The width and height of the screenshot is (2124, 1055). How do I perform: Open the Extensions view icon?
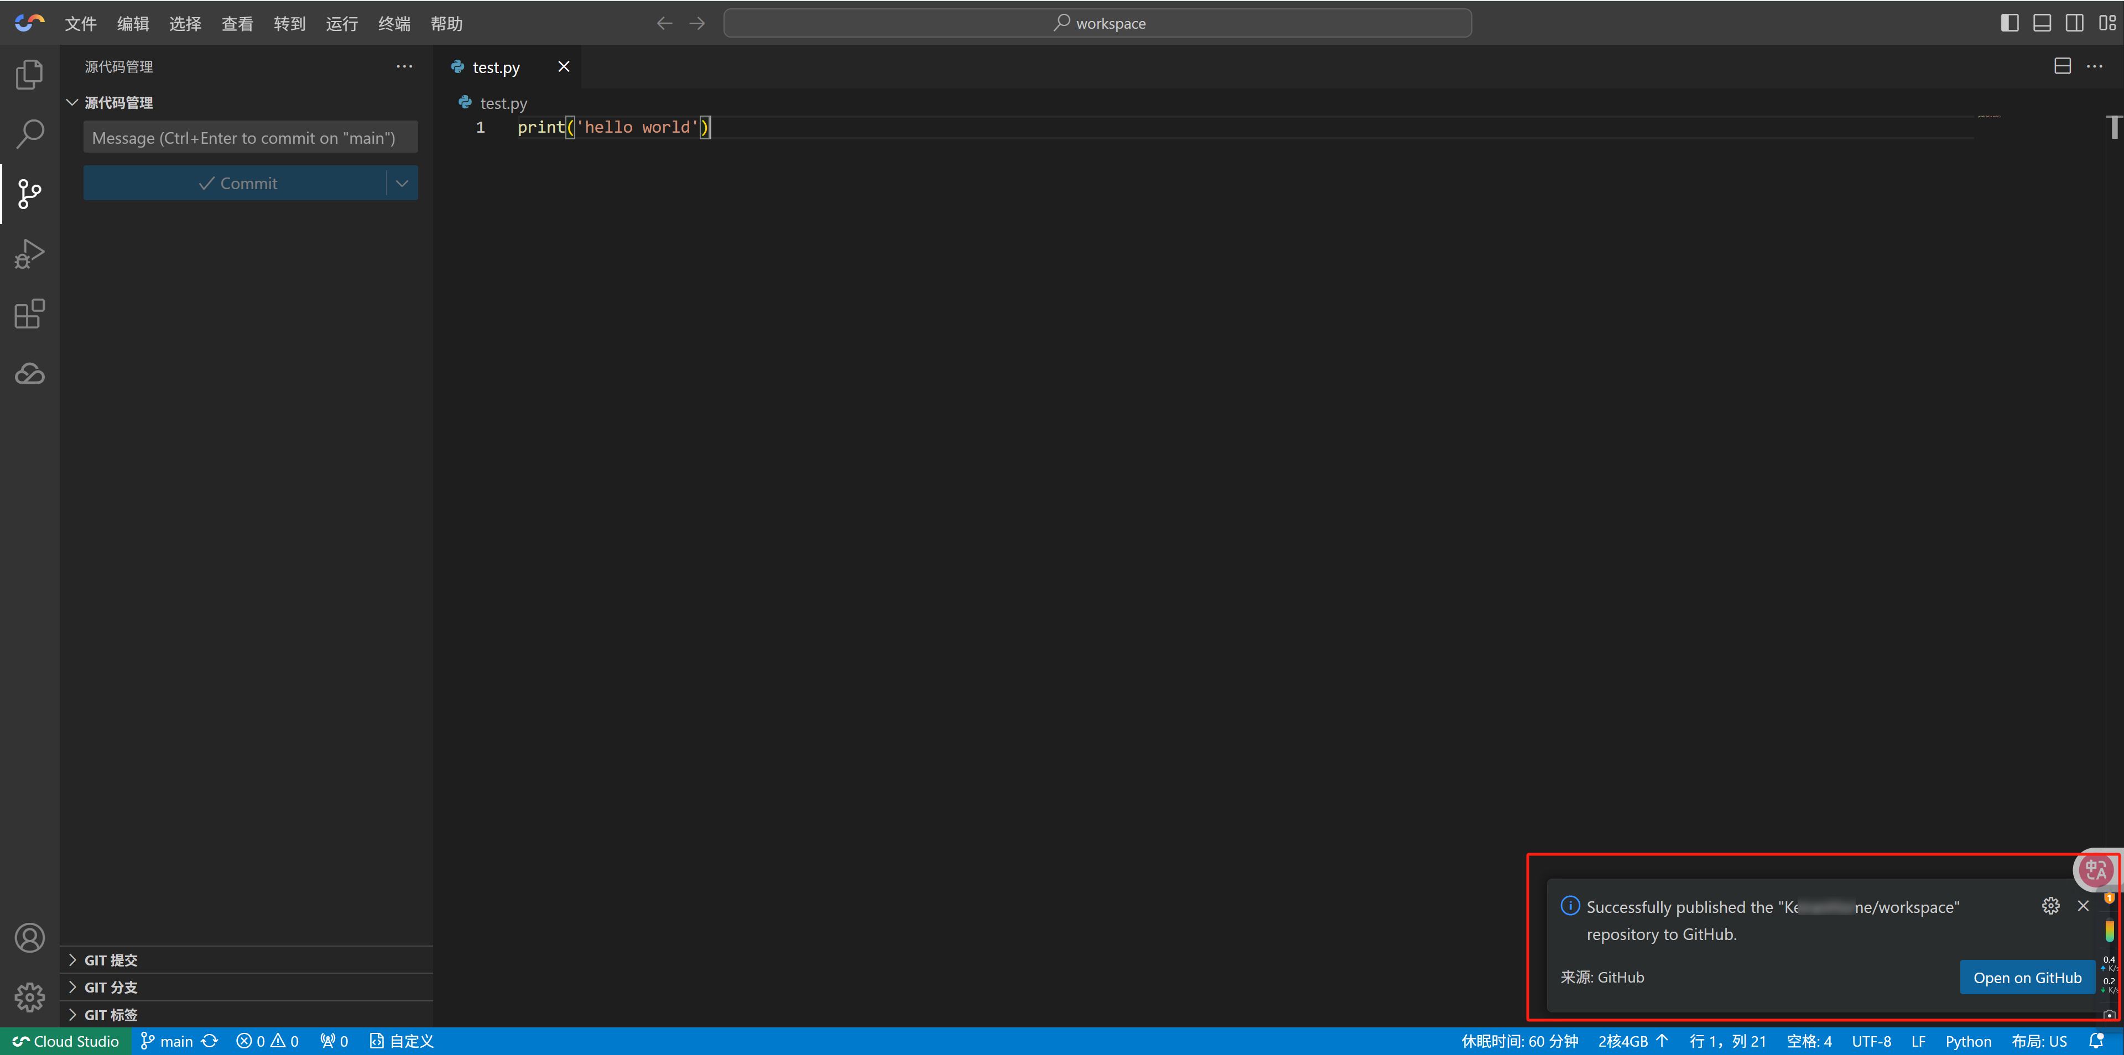30,314
